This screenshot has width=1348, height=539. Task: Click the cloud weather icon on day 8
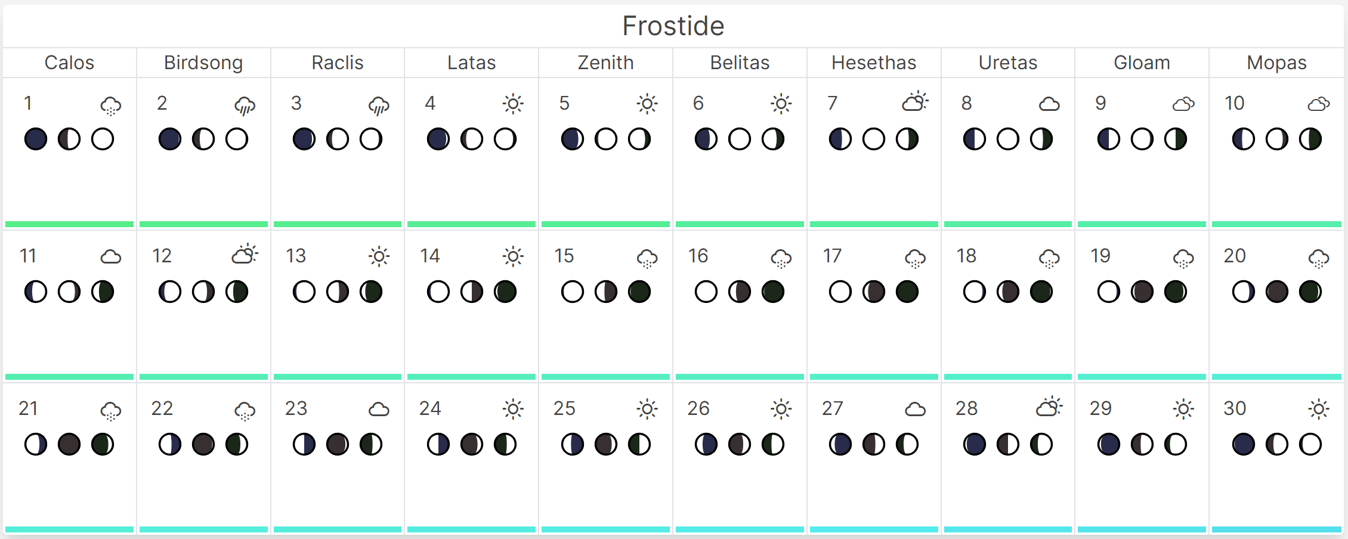tap(1049, 104)
